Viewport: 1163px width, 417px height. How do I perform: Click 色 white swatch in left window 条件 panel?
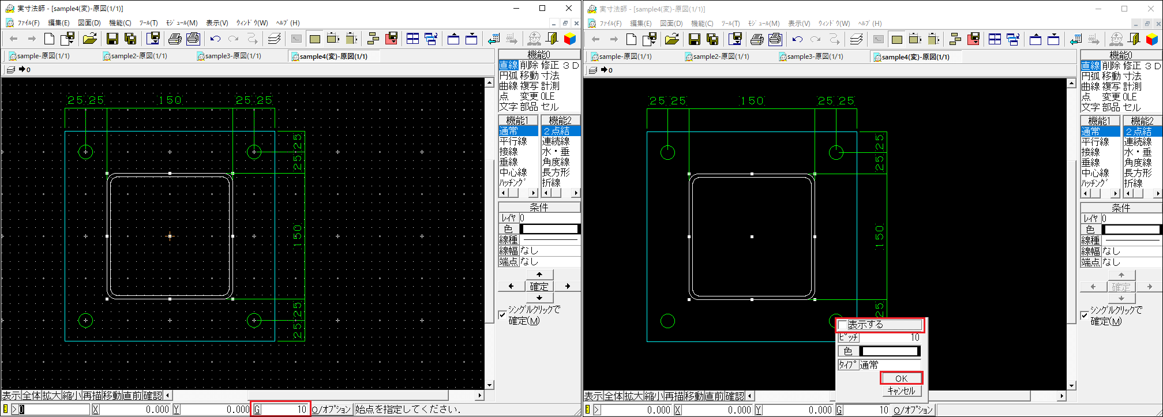[550, 229]
